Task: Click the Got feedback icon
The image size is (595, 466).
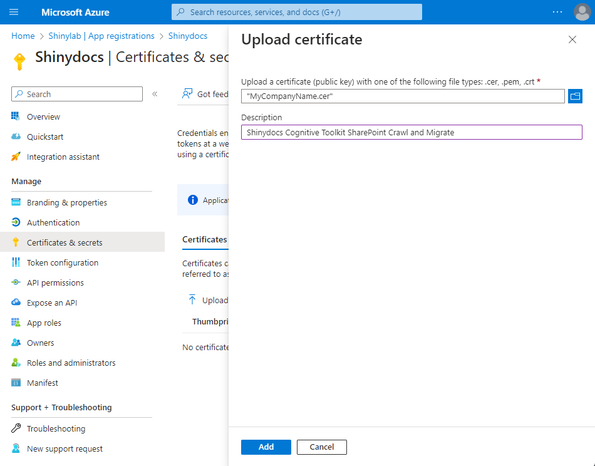Action: 187,94
